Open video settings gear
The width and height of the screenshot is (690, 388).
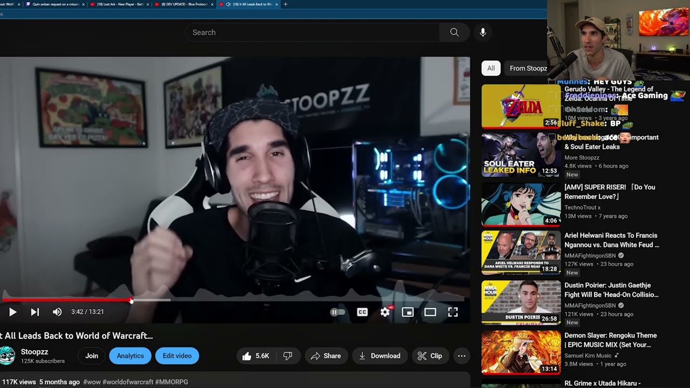pos(385,312)
